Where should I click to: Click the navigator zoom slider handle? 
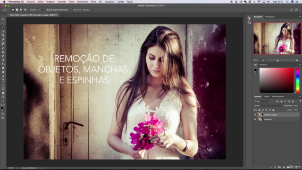tap(277, 61)
